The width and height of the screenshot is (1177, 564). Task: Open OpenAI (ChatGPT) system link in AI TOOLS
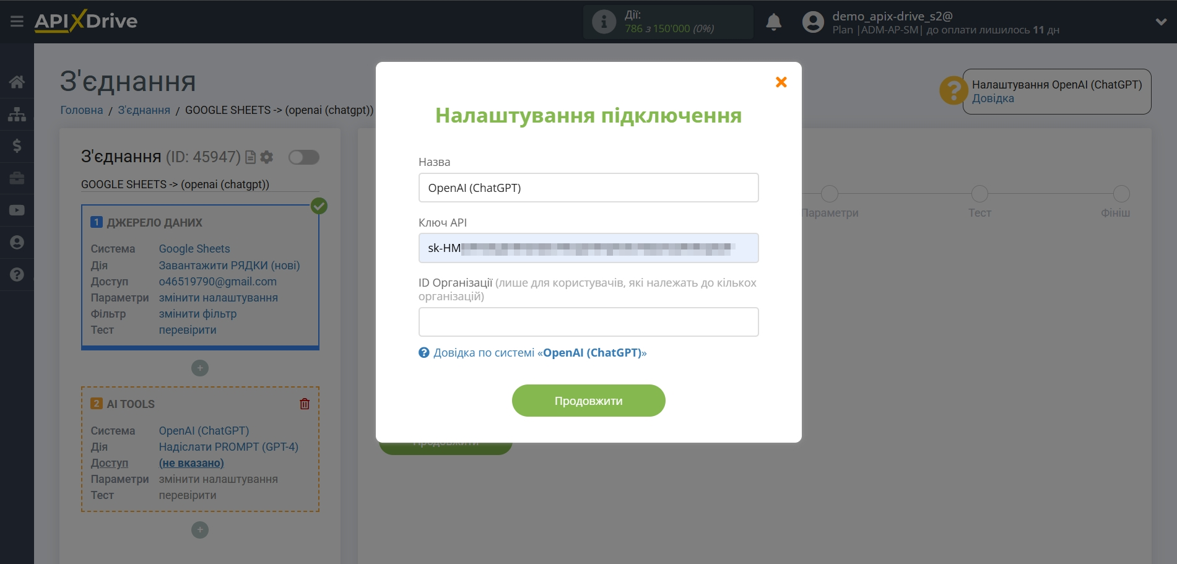coord(204,431)
